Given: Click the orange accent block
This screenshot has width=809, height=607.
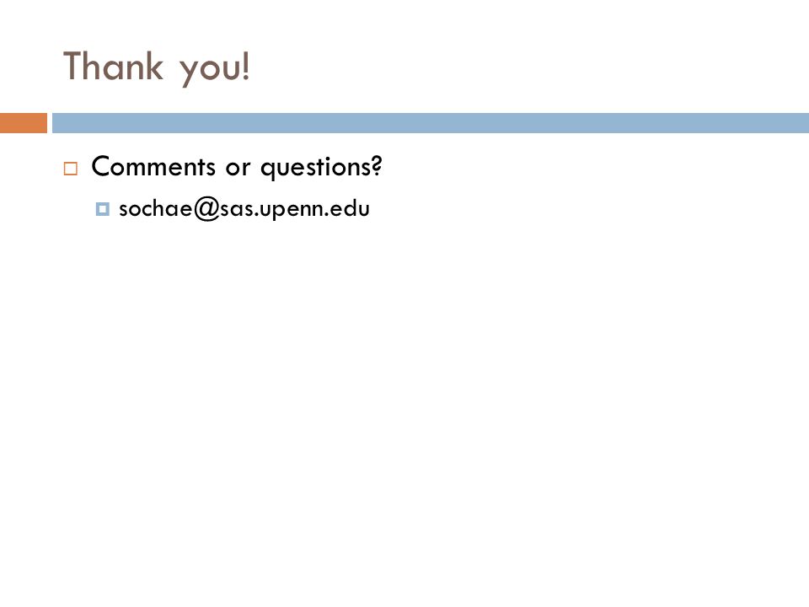Looking at the screenshot, I should [24, 123].
